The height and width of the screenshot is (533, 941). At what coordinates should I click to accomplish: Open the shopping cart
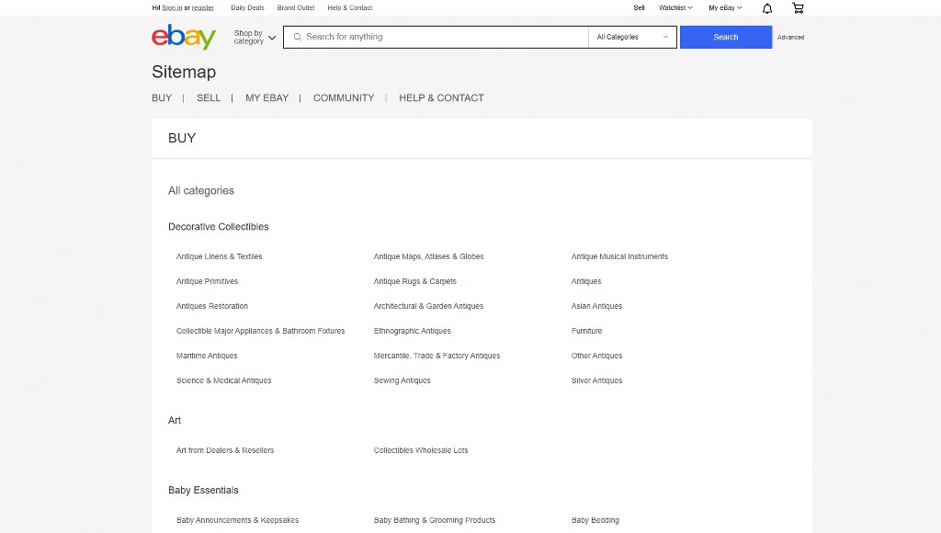coord(798,7)
